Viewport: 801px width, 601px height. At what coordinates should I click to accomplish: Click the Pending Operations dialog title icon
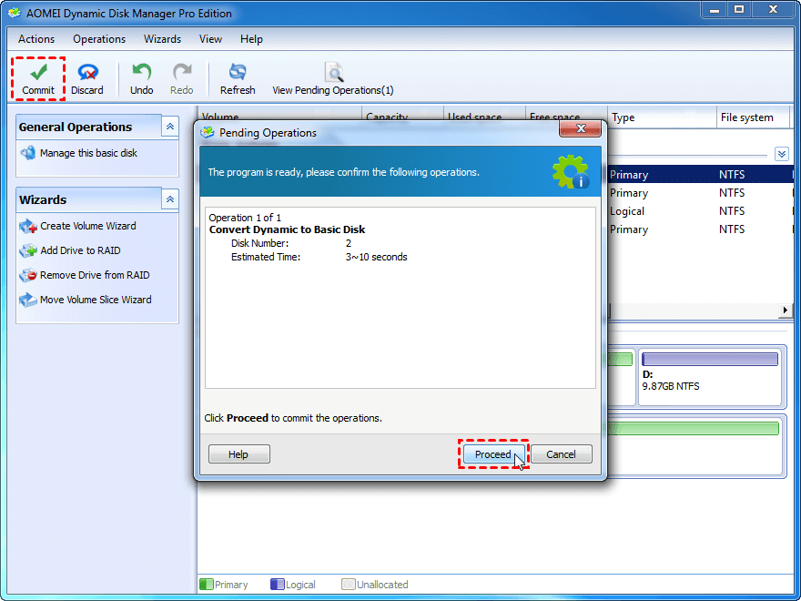pyautogui.click(x=208, y=132)
